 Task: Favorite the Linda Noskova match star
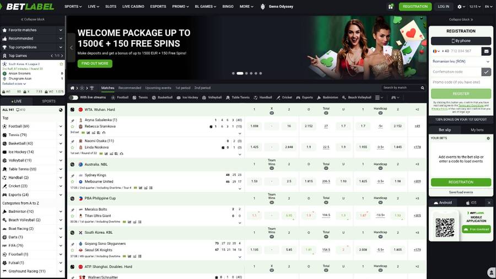[72, 147]
